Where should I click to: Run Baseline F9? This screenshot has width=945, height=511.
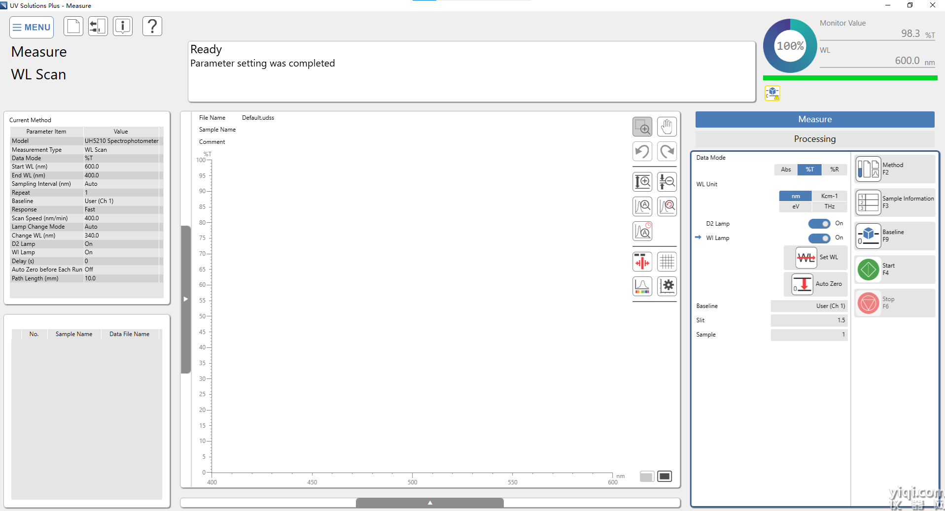coord(895,236)
